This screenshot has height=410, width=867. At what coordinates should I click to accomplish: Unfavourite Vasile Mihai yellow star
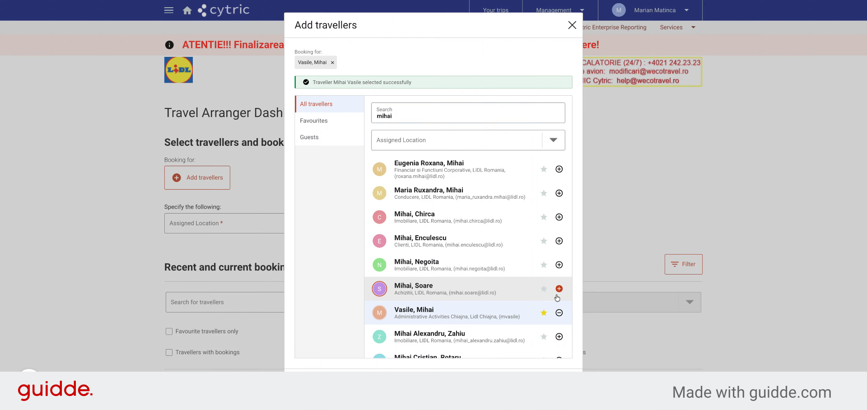pyautogui.click(x=544, y=313)
